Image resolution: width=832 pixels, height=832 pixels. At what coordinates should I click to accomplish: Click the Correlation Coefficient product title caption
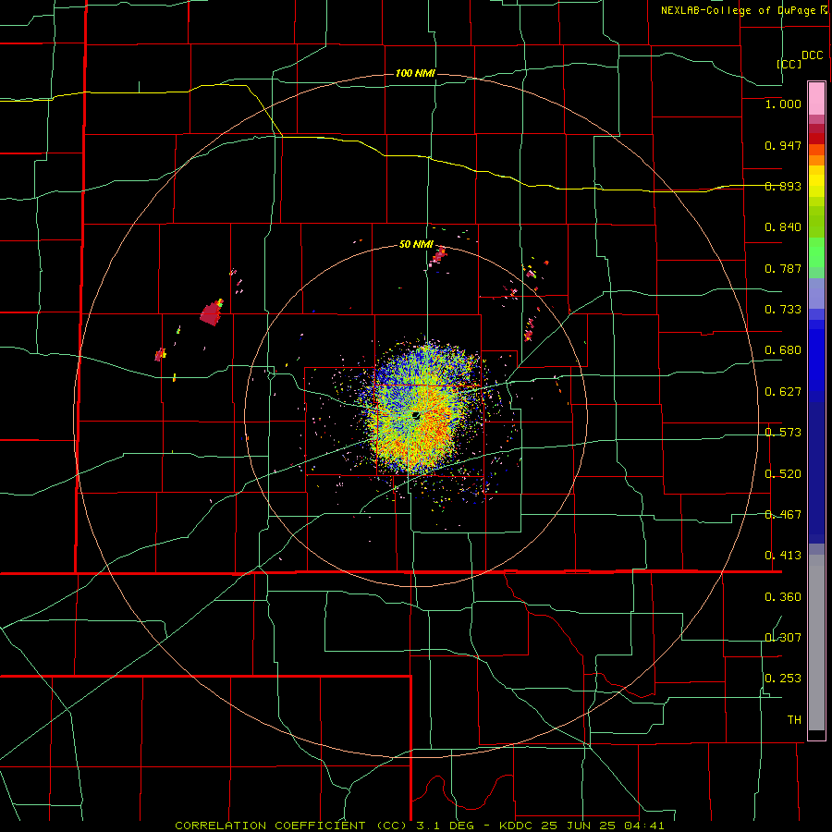tap(419, 826)
